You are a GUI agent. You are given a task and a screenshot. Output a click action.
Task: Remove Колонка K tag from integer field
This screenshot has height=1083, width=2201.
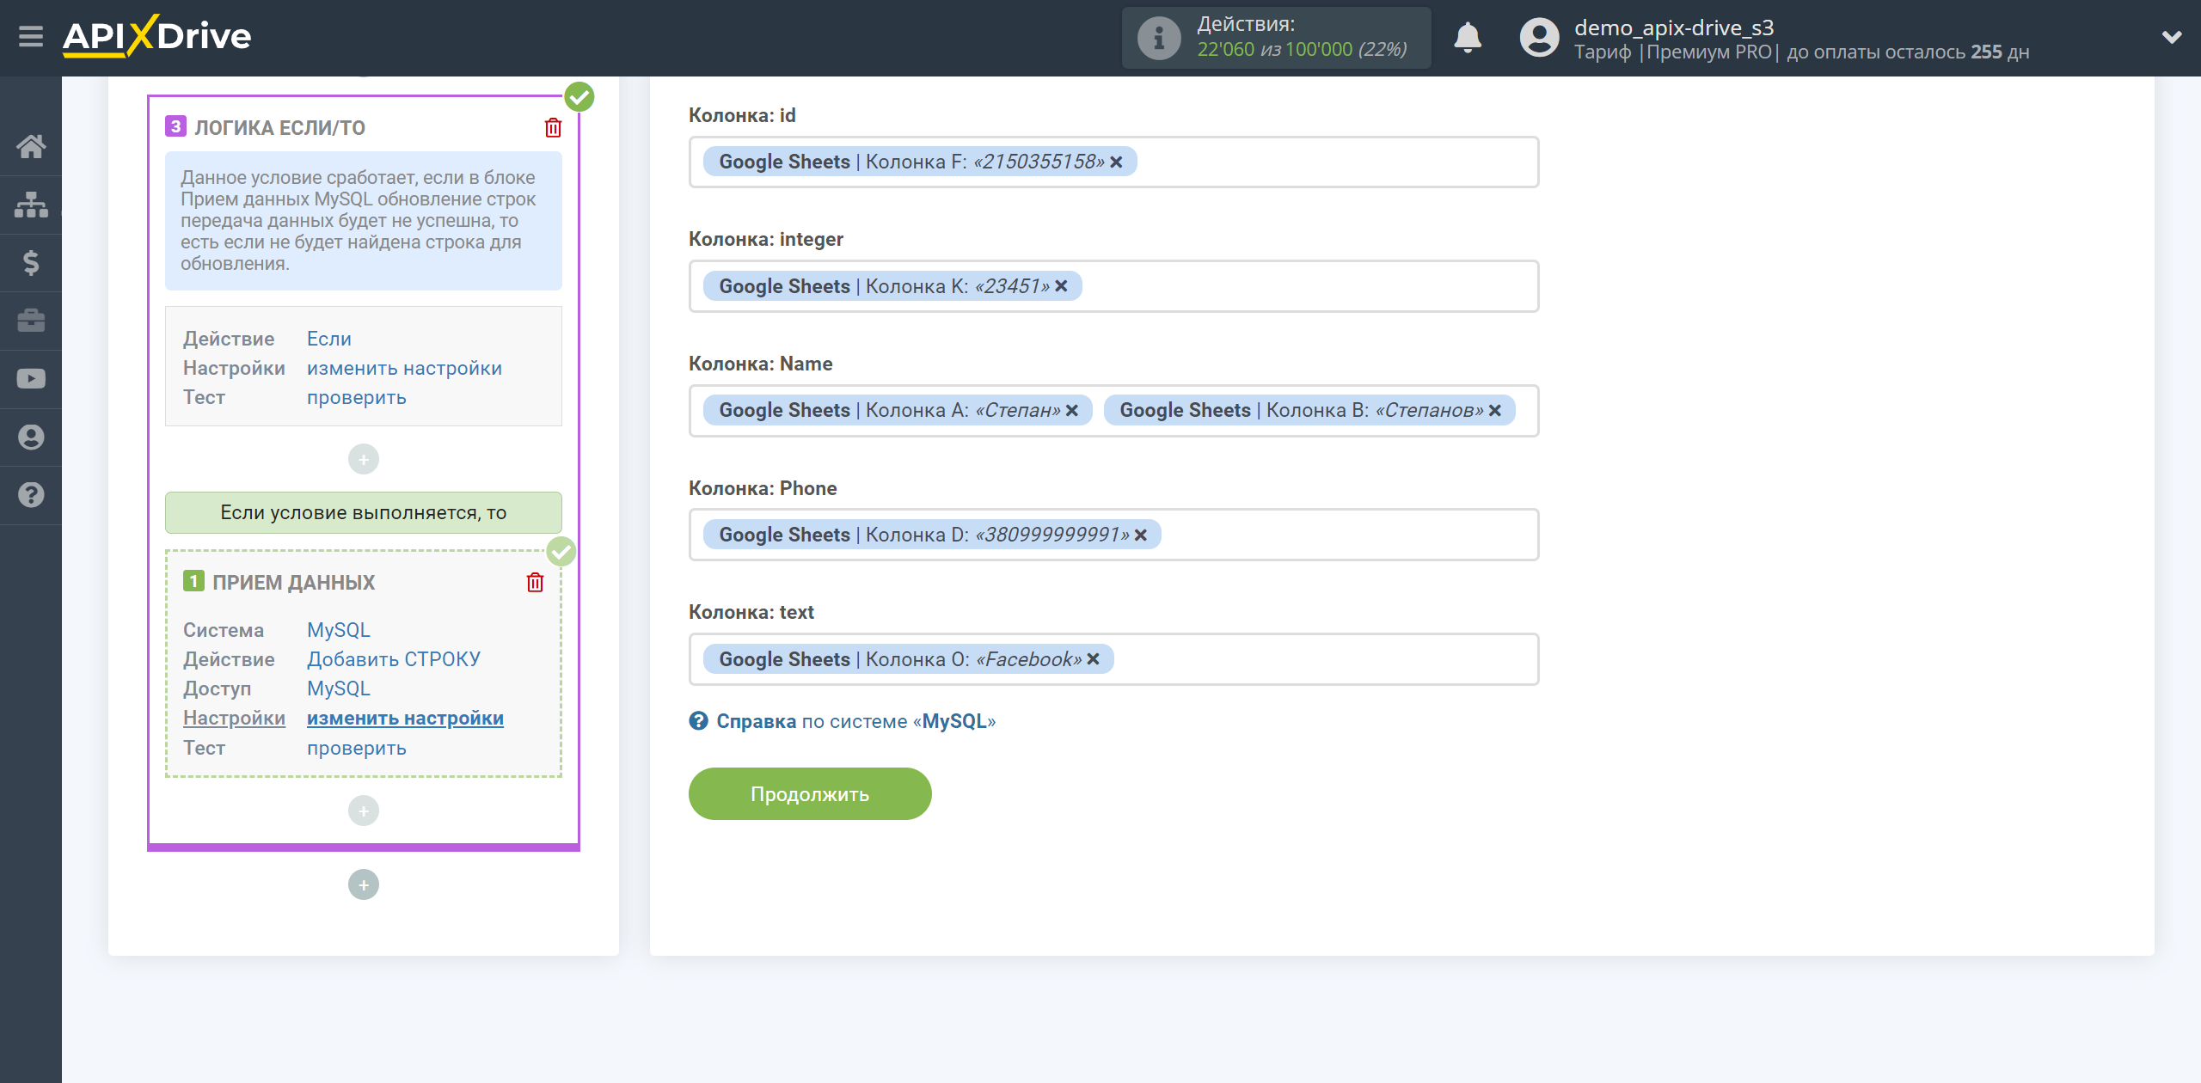coord(1061,286)
